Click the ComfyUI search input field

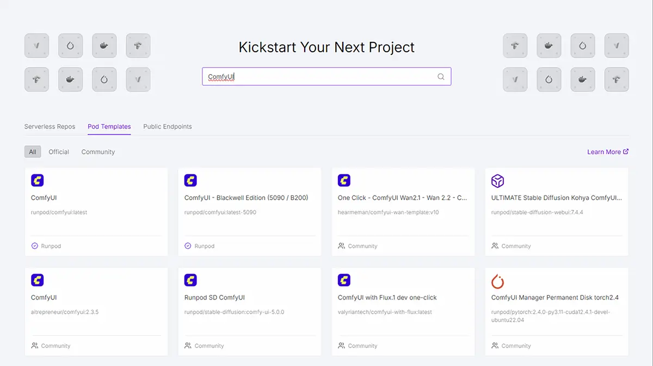321,77
